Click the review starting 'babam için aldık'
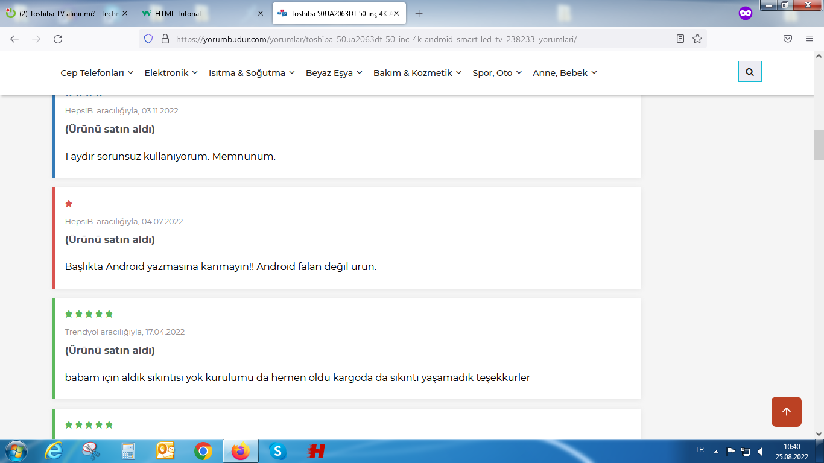 click(297, 377)
